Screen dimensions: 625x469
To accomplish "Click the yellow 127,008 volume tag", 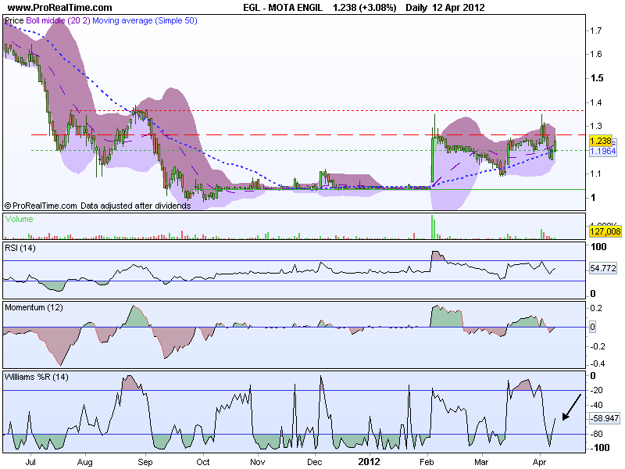I will (605, 231).
